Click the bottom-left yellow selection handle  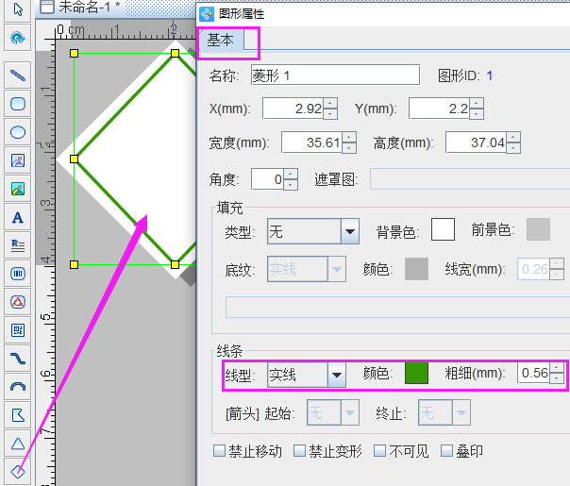point(74,264)
